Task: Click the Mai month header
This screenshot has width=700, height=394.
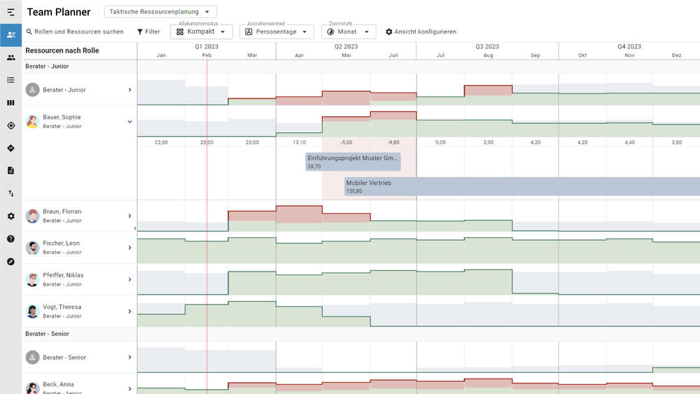Action: [x=346, y=55]
